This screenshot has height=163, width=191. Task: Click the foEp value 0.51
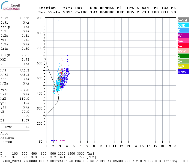tap(25, 36)
